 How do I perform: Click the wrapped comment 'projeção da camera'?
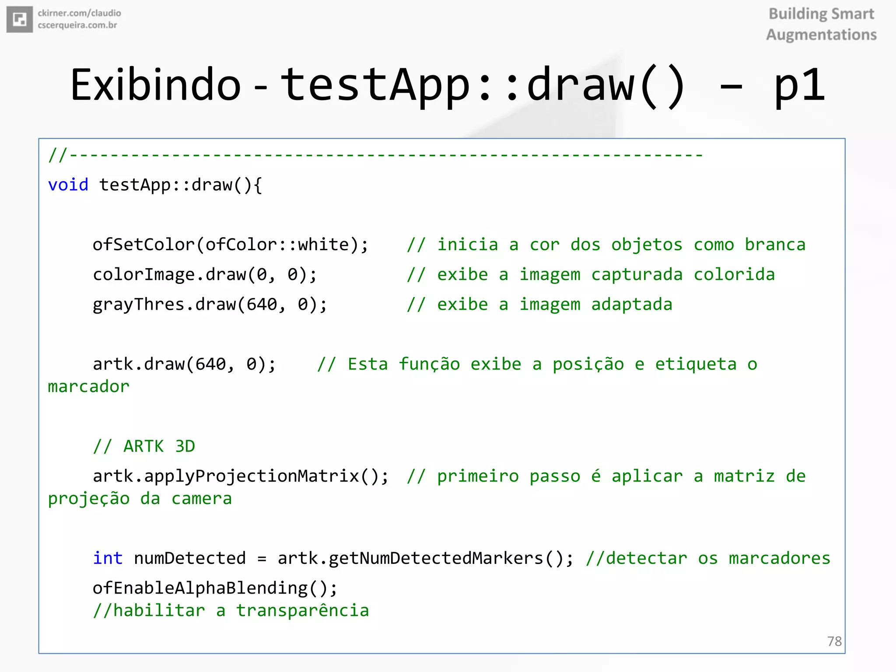point(140,499)
